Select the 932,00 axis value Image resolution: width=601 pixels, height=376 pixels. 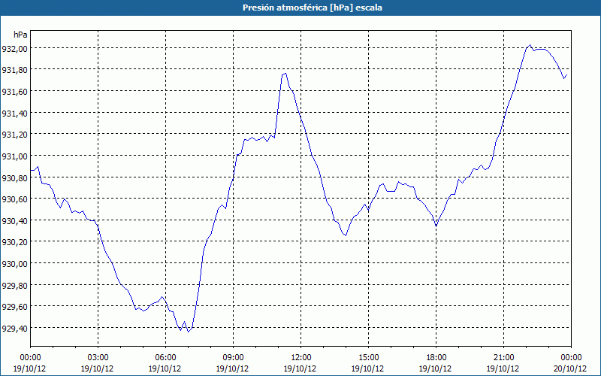tap(14, 48)
